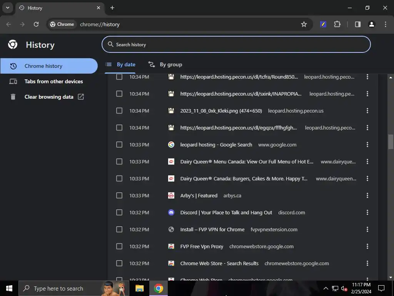The width and height of the screenshot is (394, 296).
Task: Click the Google favicon on leopard hosting row
Action: (171, 145)
